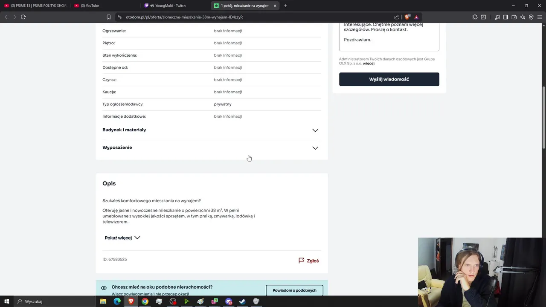
Task: Click inside the message text area
Action: click(389, 36)
